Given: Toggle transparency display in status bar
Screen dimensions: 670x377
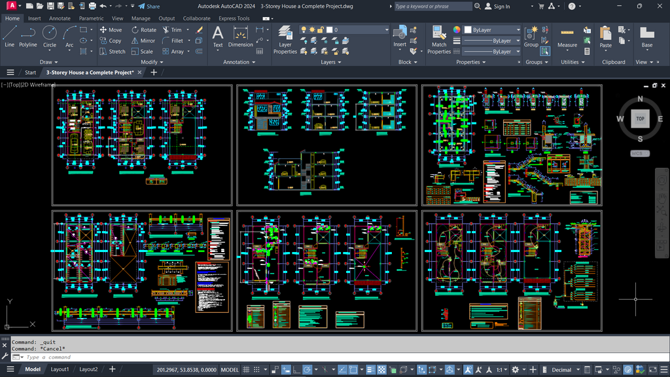Looking at the screenshot, I should click(x=381, y=370).
